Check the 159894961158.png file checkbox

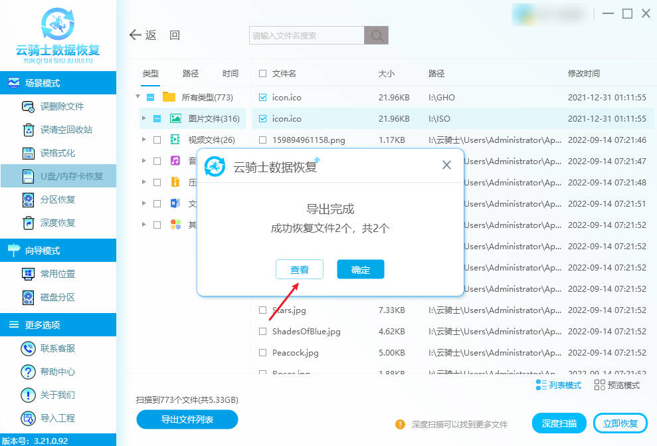click(262, 140)
